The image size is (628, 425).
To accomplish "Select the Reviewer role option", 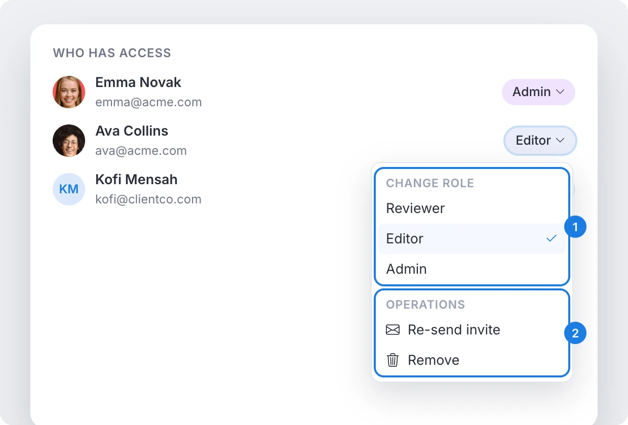I will 472,208.
